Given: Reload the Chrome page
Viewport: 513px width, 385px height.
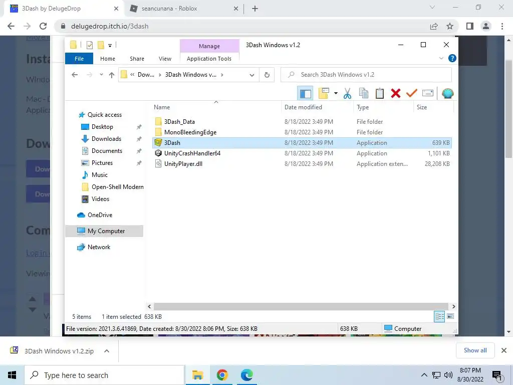Looking at the screenshot, I should pos(43,26).
